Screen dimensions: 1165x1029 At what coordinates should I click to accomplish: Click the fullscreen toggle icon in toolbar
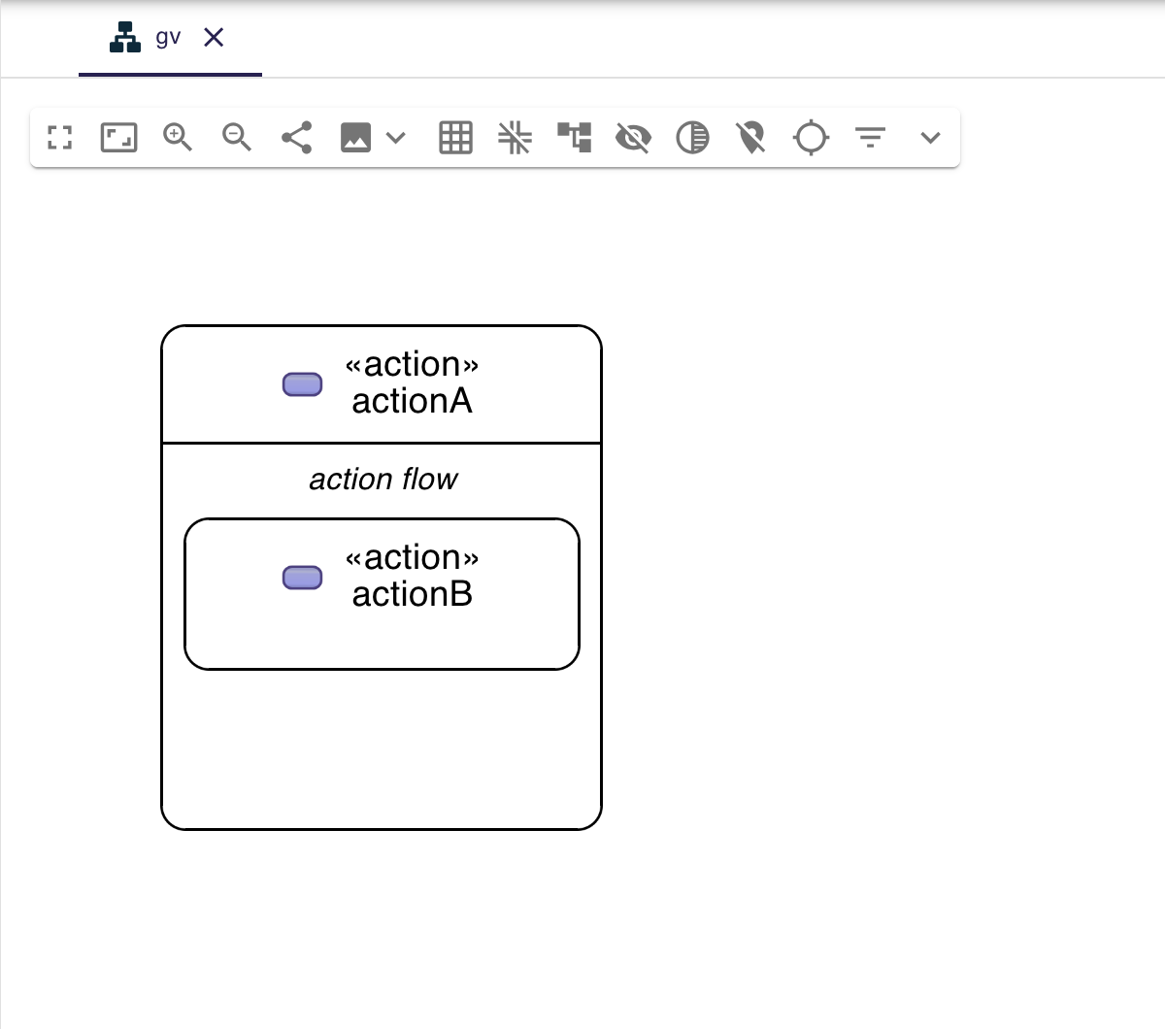(x=60, y=138)
